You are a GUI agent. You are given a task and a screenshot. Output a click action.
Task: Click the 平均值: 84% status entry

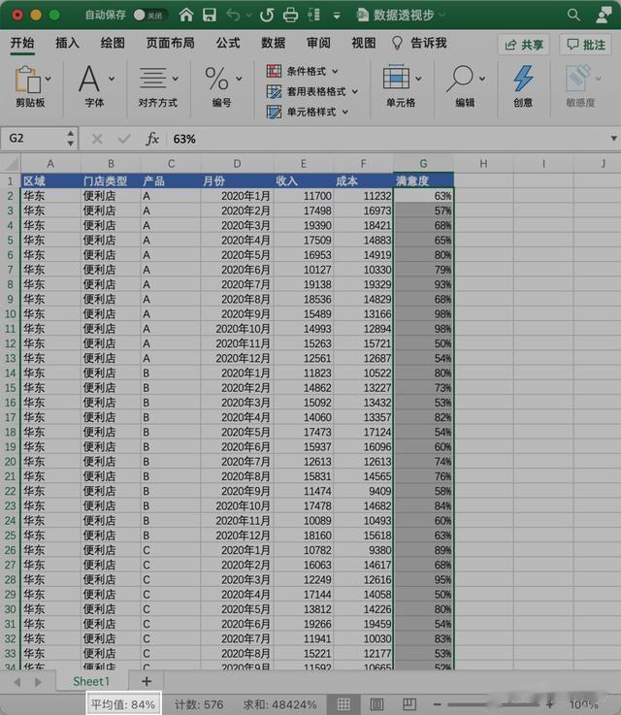point(123,704)
